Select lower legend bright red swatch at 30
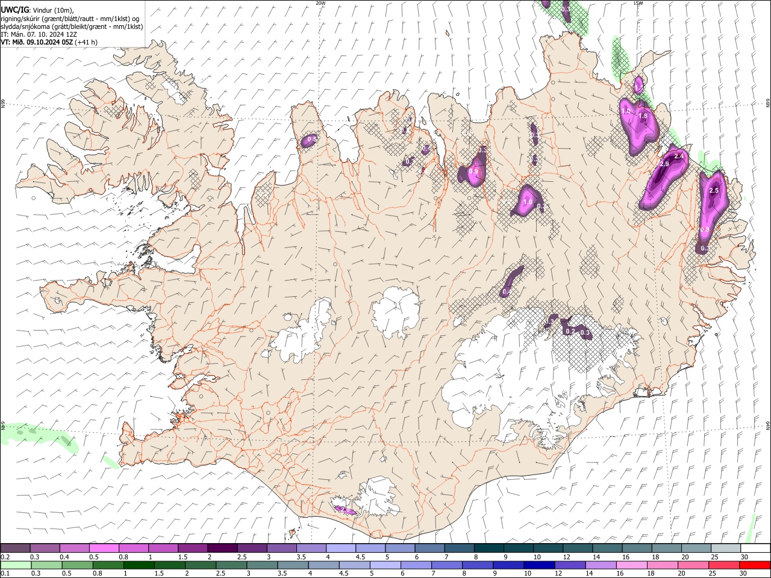Viewport: 771px width, 578px height. click(x=755, y=565)
